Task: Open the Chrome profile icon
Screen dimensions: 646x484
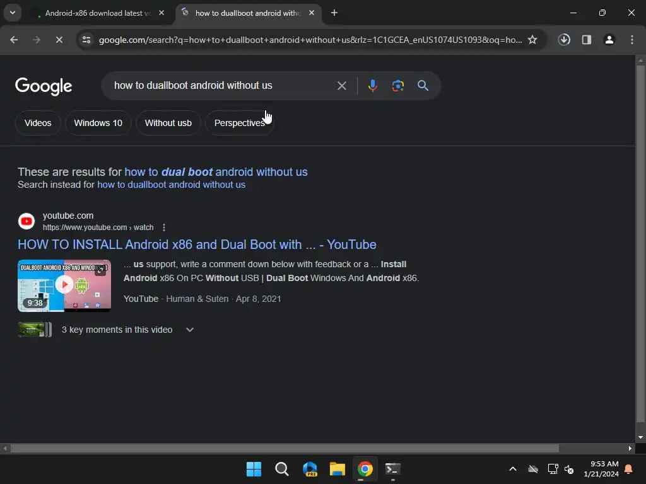Action: (x=609, y=40)
